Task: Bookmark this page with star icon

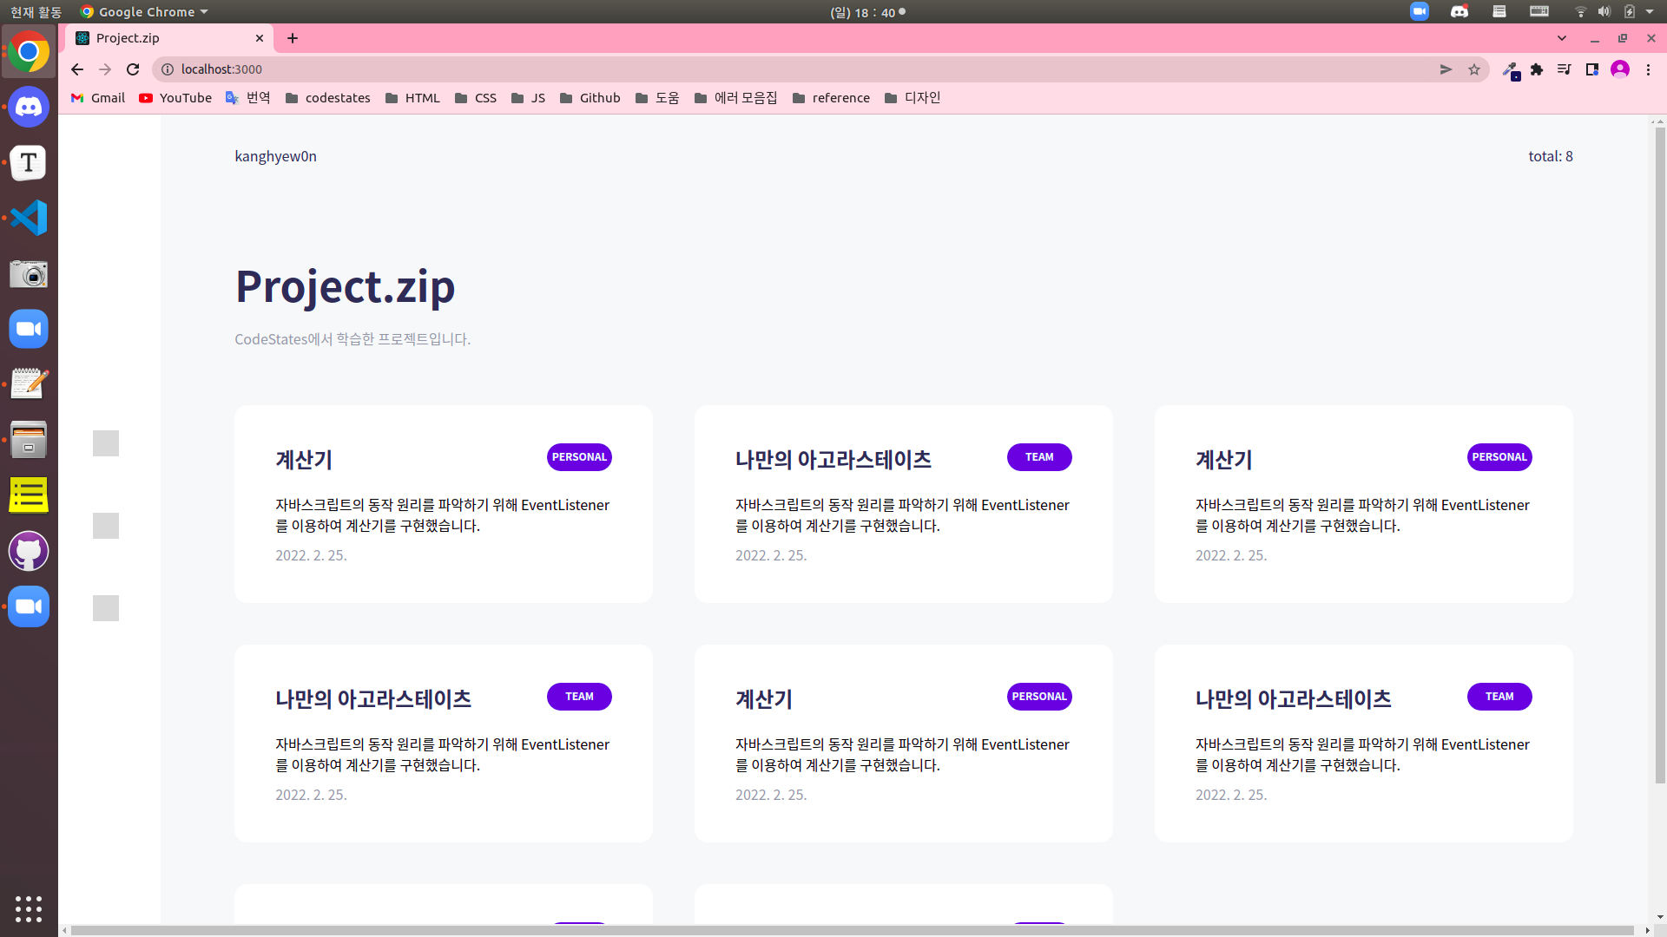Action: 1474,69
